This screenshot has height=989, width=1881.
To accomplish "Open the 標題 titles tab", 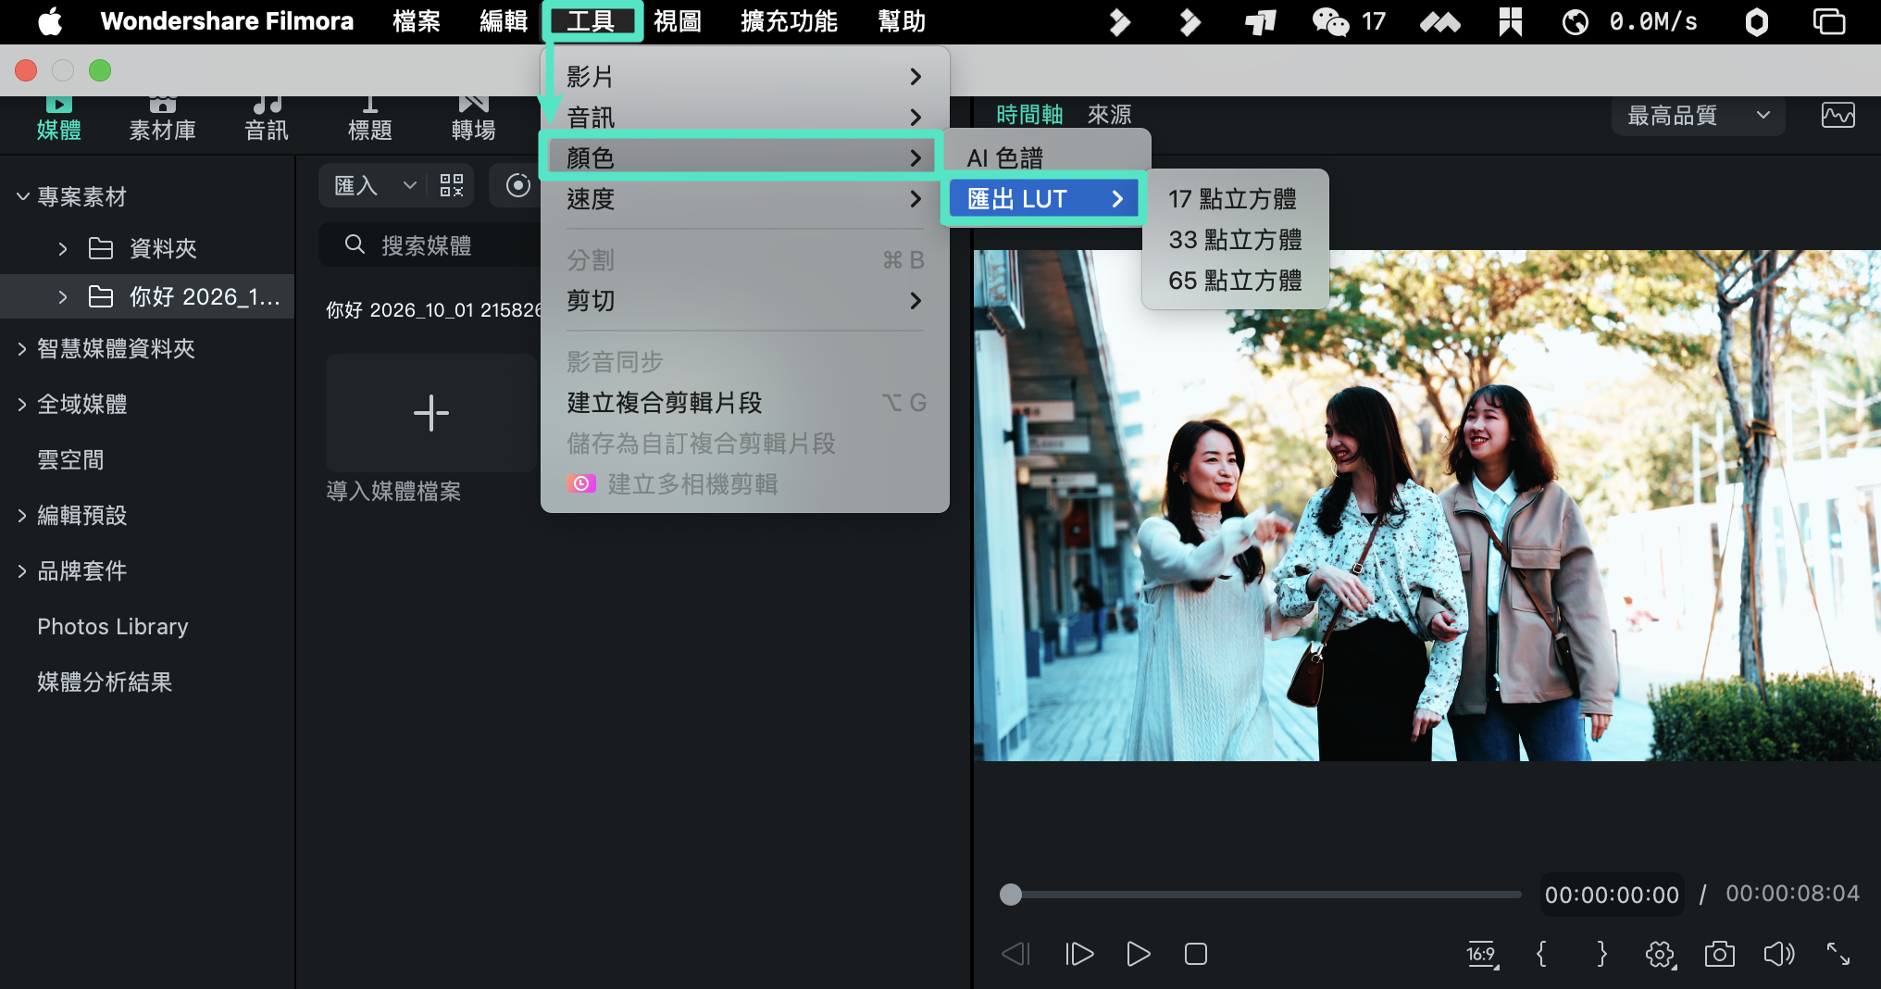I will pyautogui.click(x=369, y=119).
